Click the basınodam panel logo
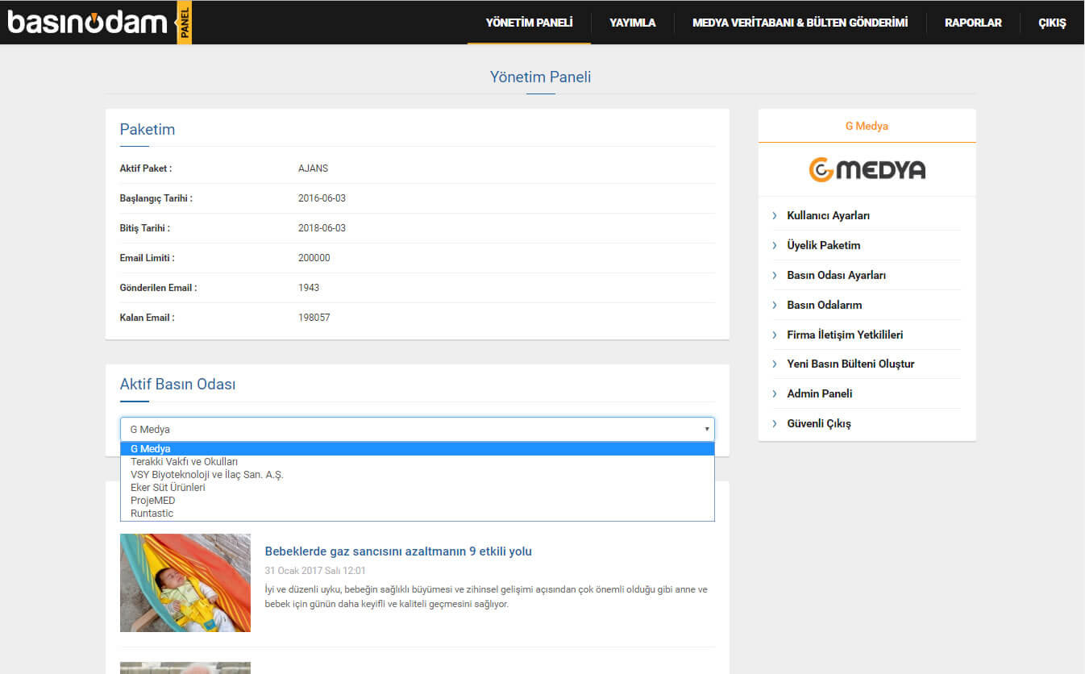The height and width of the screenshot is (674, 1085). (x=99, y=22)
